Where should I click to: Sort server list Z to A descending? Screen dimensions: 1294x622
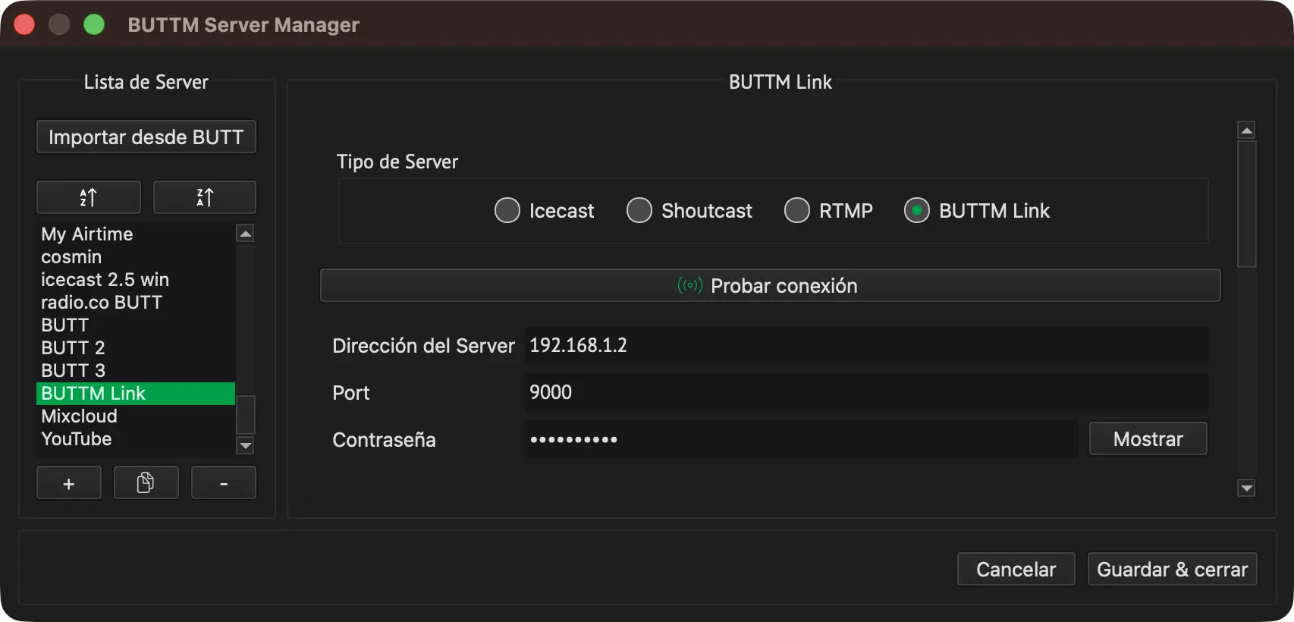point(205,197)
